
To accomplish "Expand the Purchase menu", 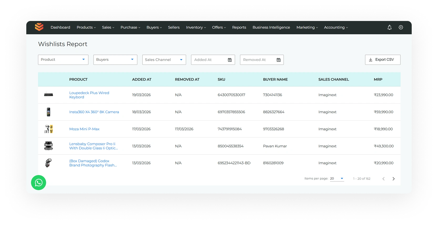I will tap(130, 27).
